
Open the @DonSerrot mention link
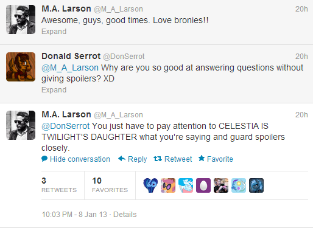tap(66, 126)
